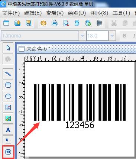Open the 绘图(D) menu
This screenshot has width=136, height=159.
[x=77, y=13]
